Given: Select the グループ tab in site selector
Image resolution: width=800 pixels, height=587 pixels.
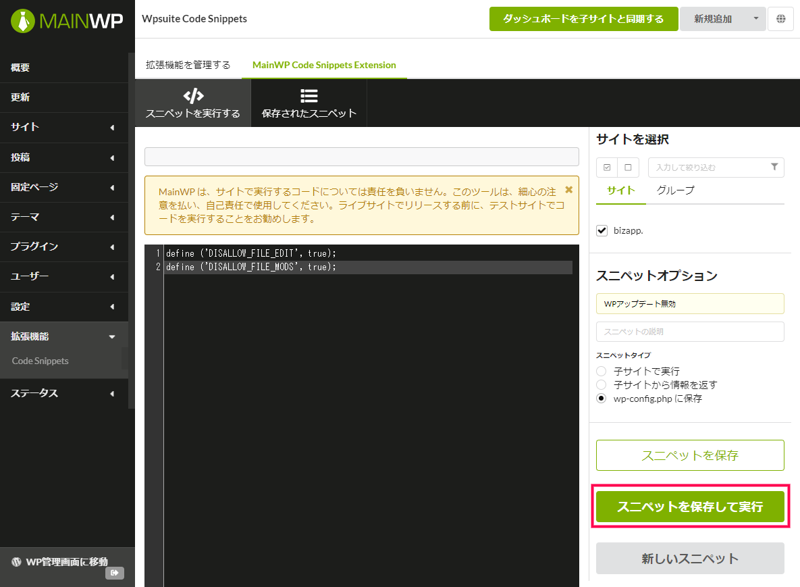Looking at the screenshot, I should coord(676,190).
